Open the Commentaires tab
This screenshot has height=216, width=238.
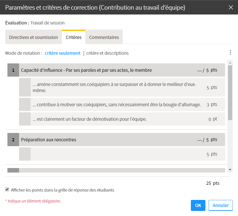(x=104, y=37)
